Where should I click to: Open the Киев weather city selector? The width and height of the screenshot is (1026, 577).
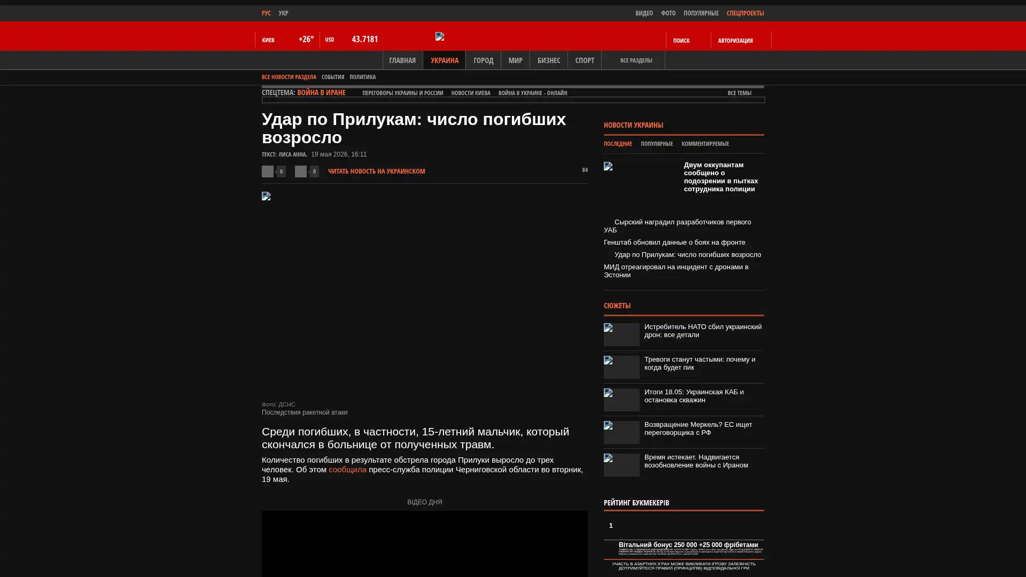268,40
